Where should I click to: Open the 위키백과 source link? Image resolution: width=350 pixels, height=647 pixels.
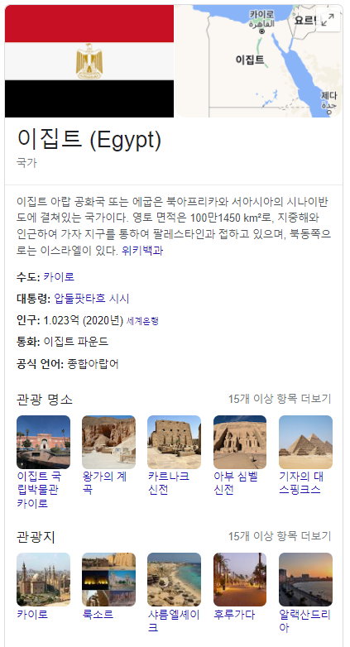tap(142, 251)
